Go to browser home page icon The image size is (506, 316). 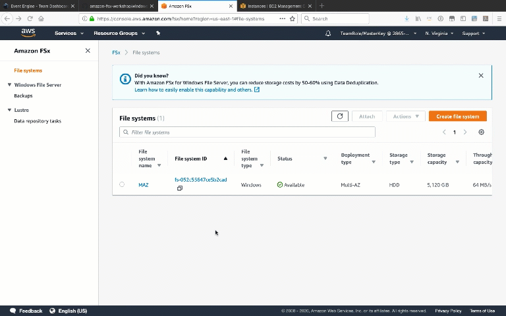point(41,18)
